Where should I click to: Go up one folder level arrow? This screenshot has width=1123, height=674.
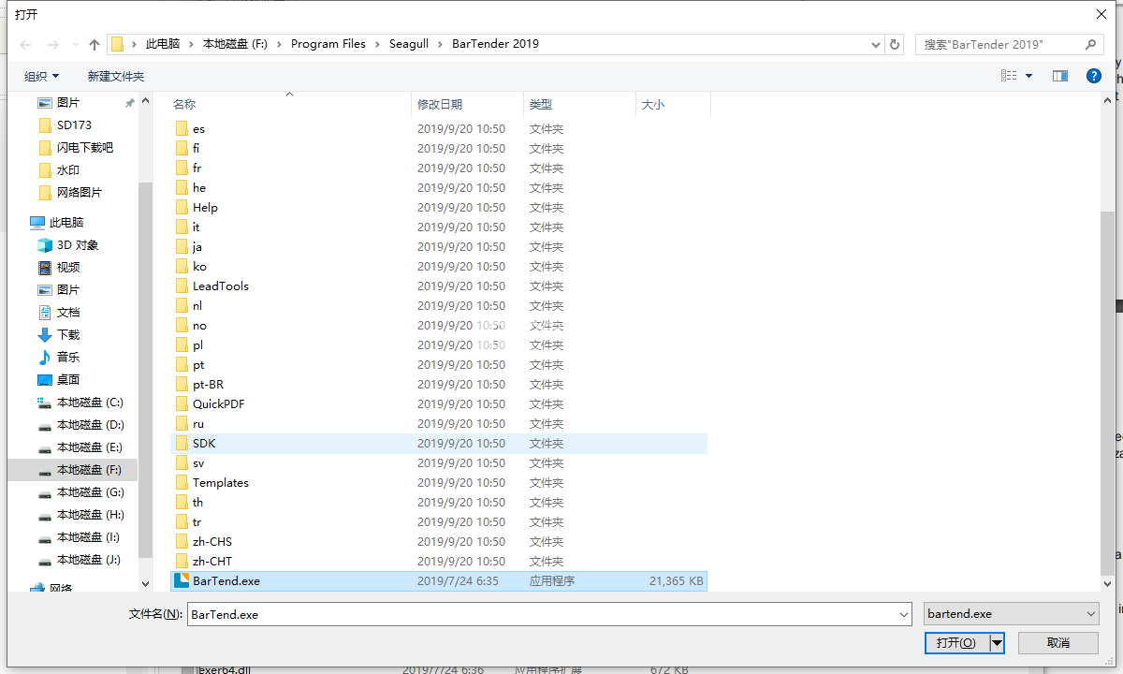[95, 44]
